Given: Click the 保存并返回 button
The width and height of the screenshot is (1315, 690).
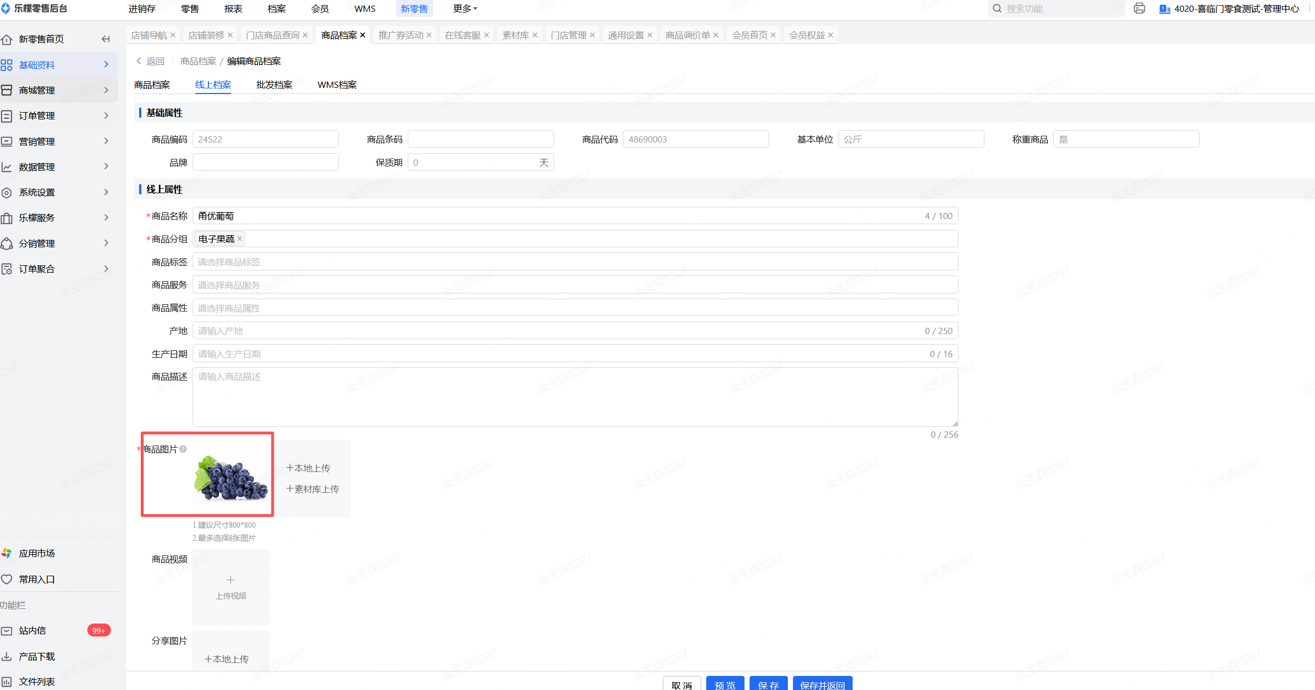Looking at the screenshot, I should (x=822, y=684).
